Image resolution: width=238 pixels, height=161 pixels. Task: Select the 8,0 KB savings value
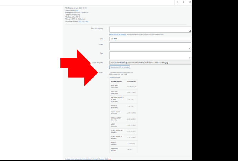131,92
